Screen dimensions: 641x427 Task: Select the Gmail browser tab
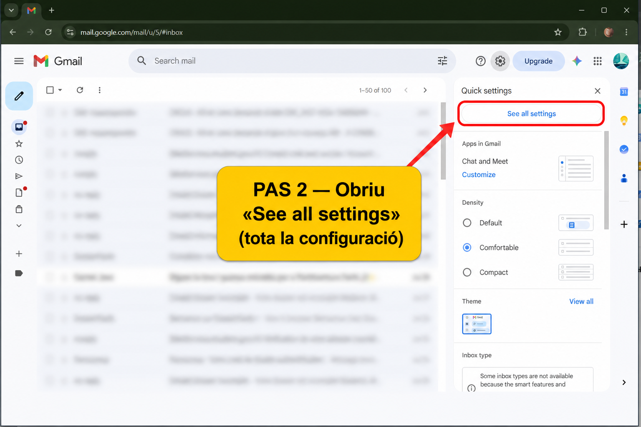(31, 10)
